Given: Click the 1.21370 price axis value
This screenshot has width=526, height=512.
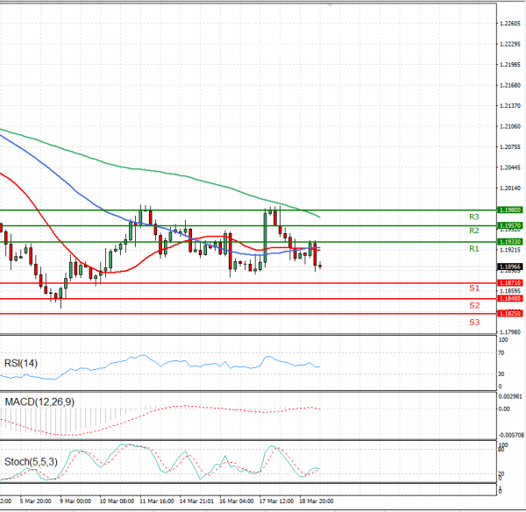Looking at the screenshot, I should click(510, 106).
